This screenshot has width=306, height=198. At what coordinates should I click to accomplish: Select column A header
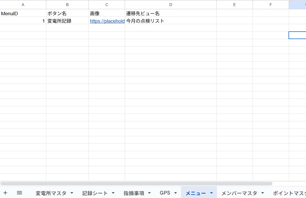pyautogui.click(x=23, y=5)
